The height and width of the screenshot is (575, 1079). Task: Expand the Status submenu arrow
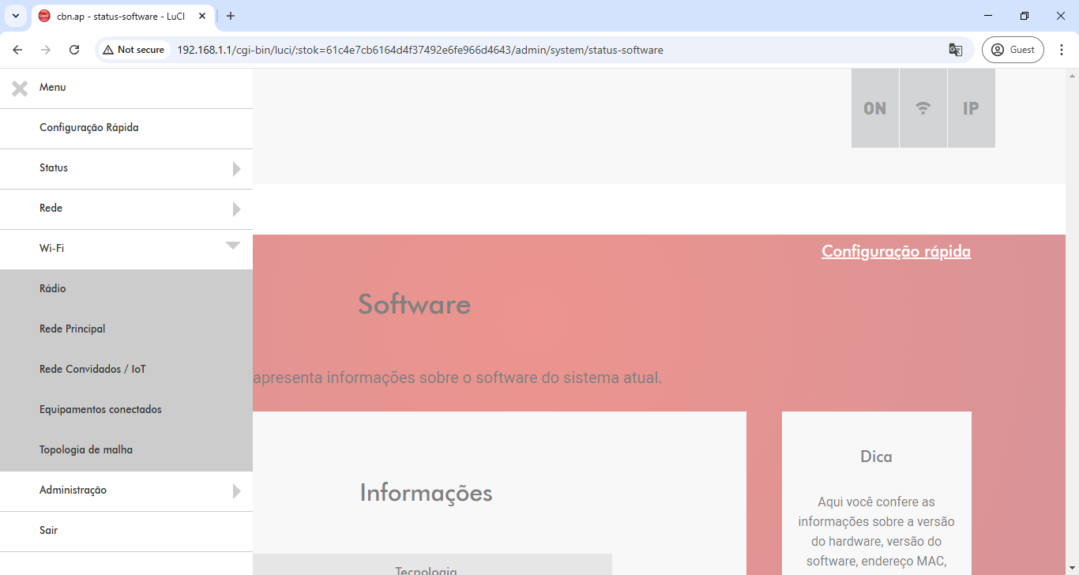pyautogui.click(x=235, y=169)
